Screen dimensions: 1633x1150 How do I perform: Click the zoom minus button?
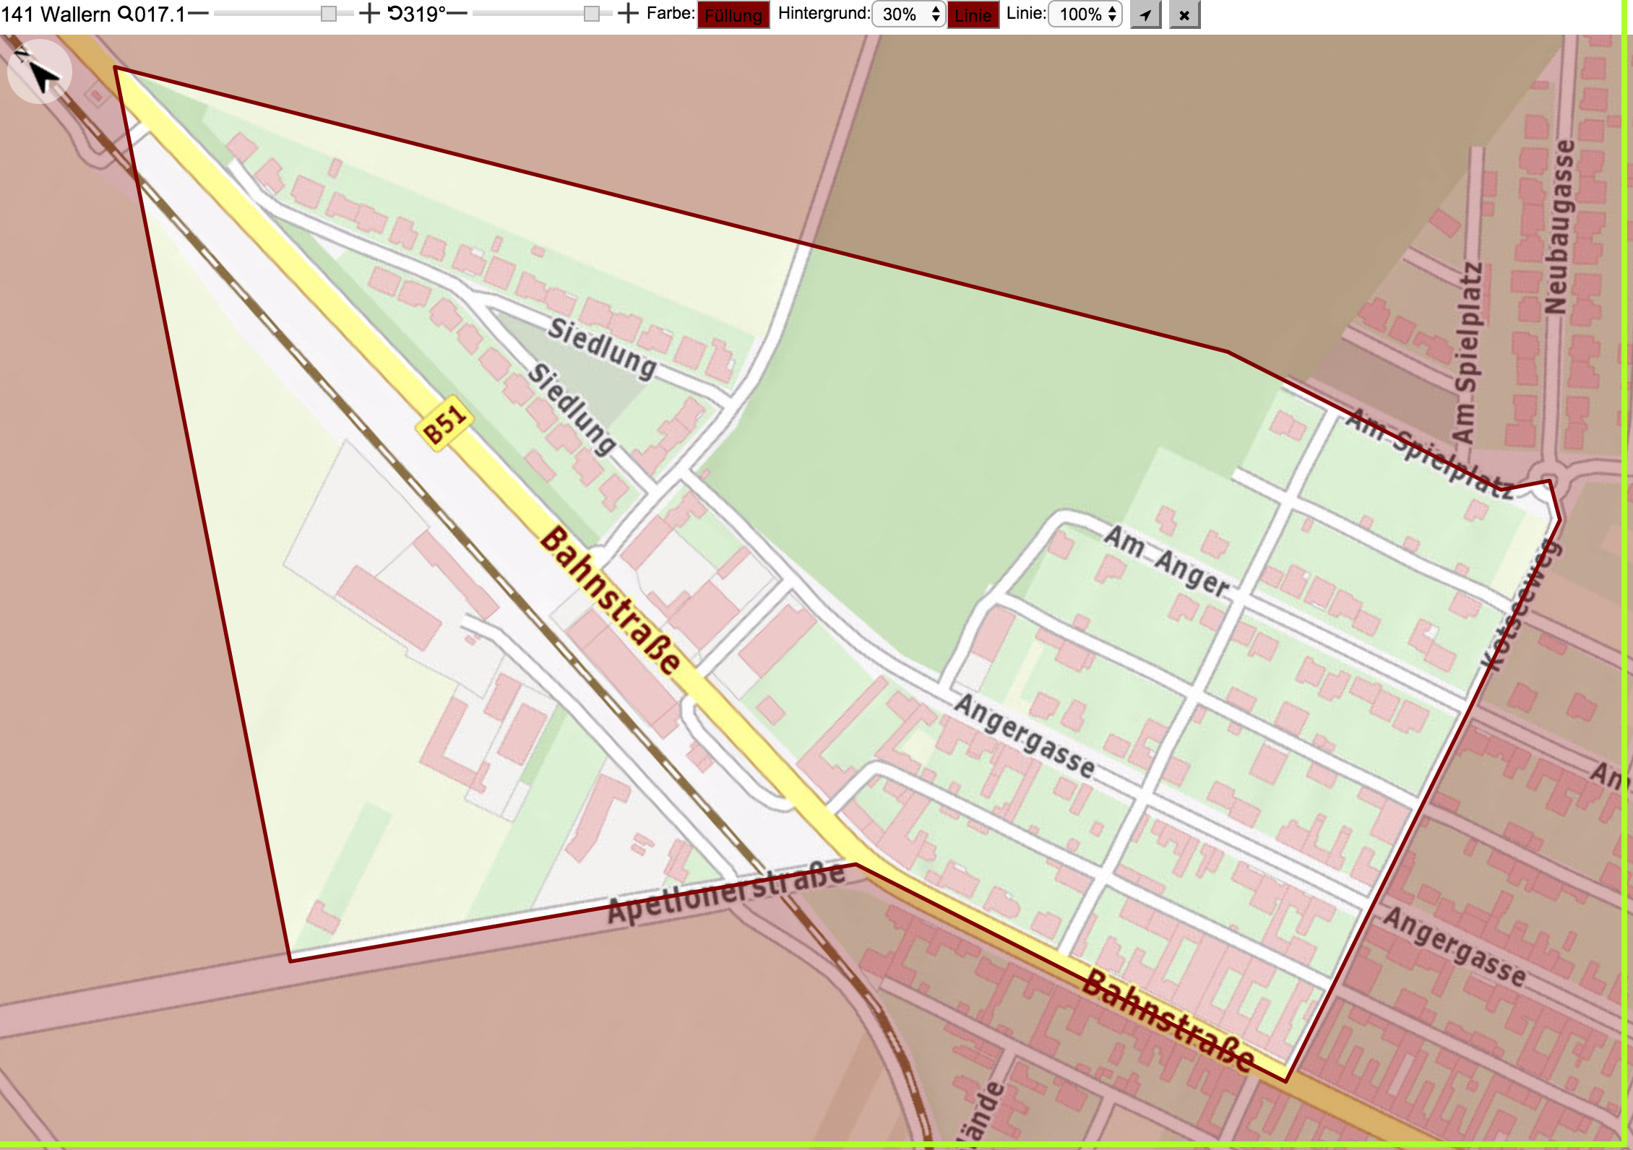(199, 14)
